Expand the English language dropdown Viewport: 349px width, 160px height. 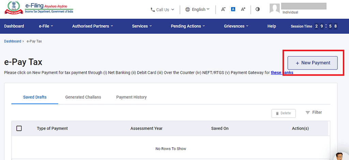197,9
